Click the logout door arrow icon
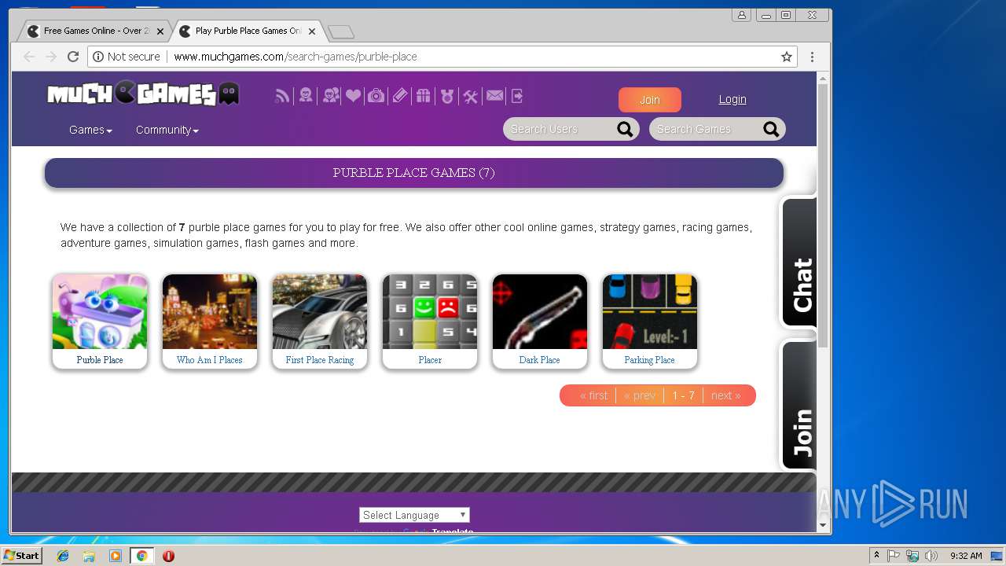Viewport: 1006px width, 566px height. [517, 96]
